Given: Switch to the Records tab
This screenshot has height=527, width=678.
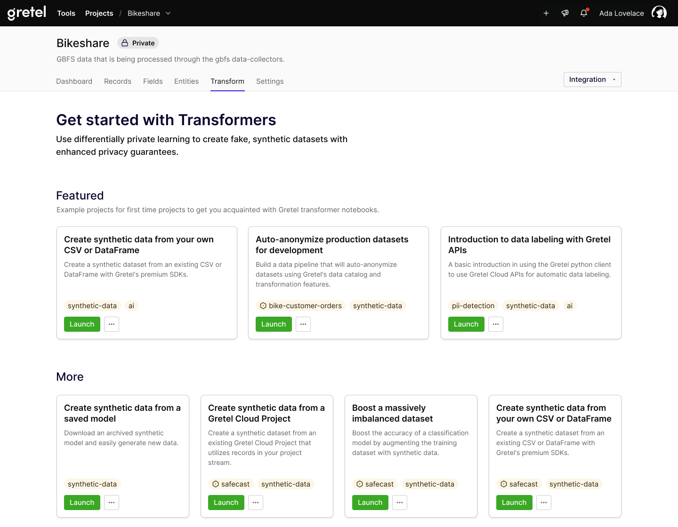Looking at the screenshot, I should pyautogui.click(x=118, y=81).
